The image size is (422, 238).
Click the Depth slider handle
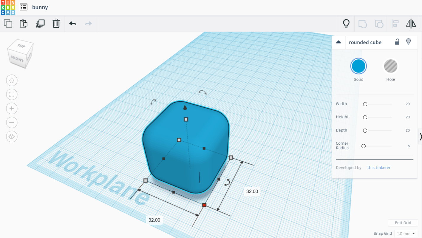(365, 131)
